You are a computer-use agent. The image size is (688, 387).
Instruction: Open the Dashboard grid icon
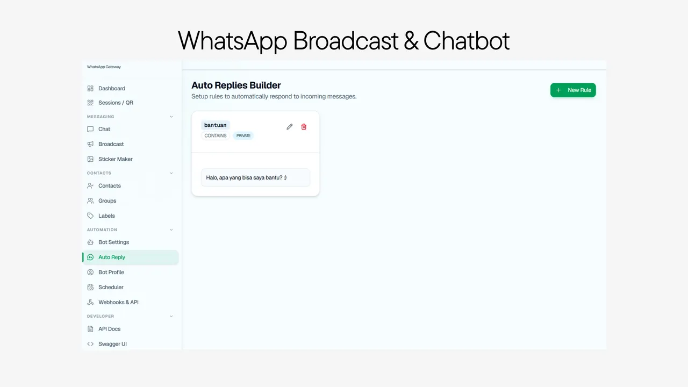coord(90,88)
